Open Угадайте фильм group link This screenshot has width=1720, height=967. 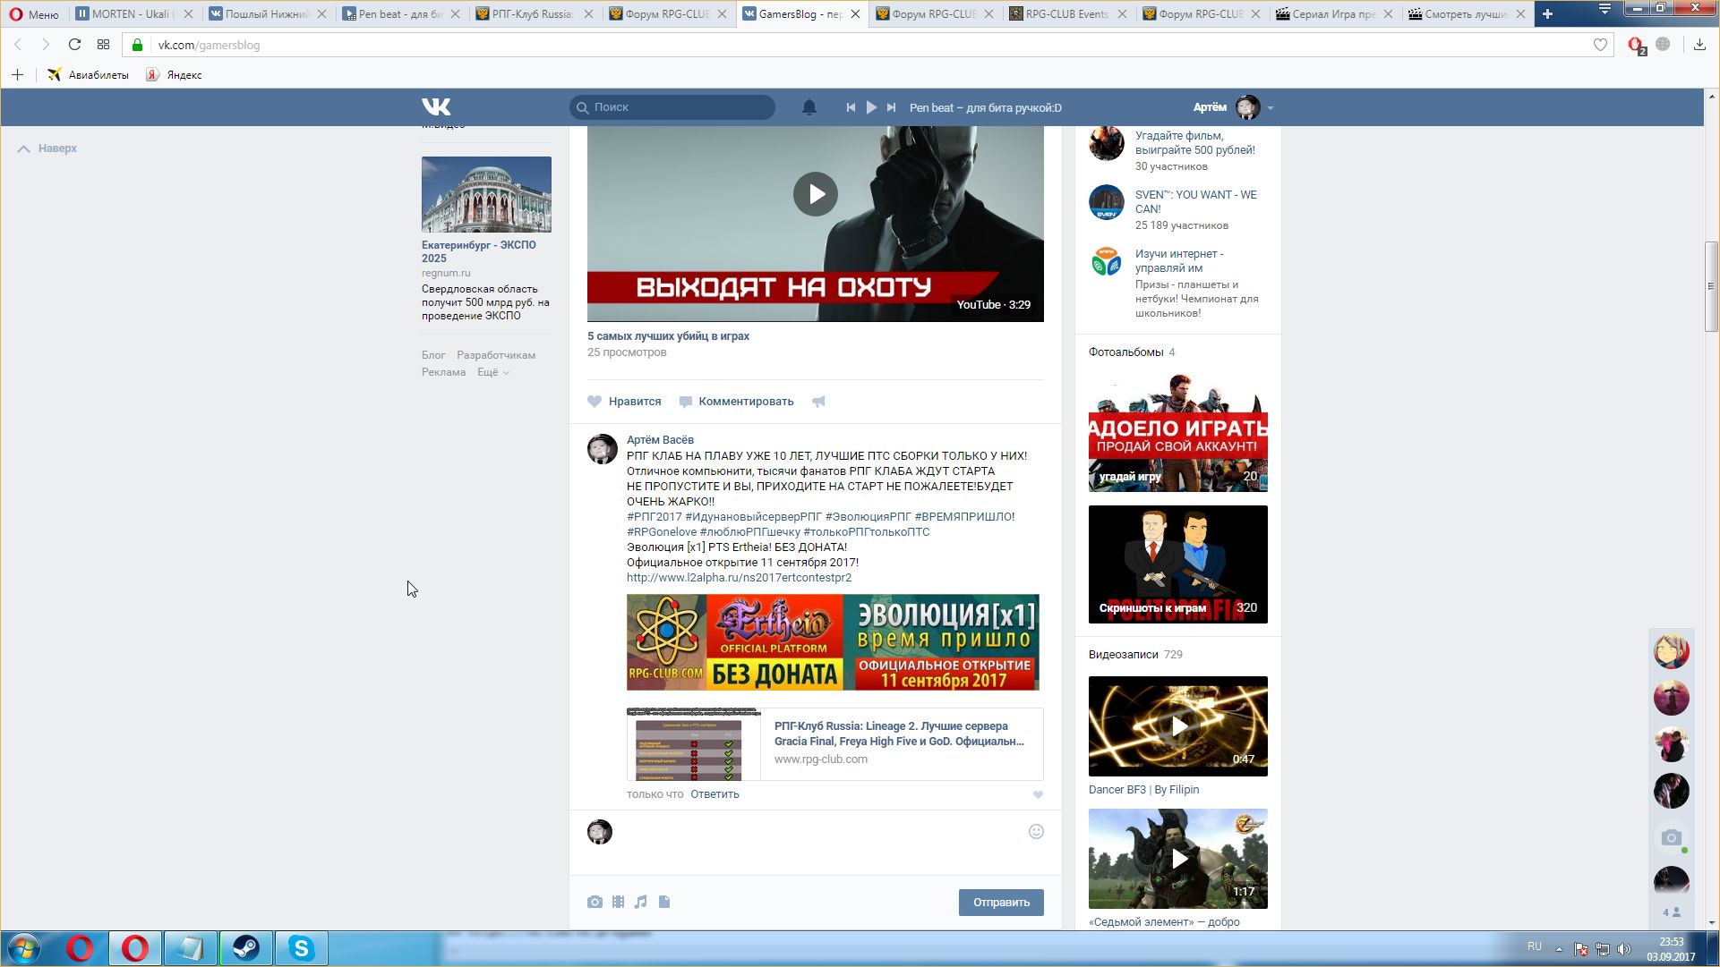point(1194,143)
